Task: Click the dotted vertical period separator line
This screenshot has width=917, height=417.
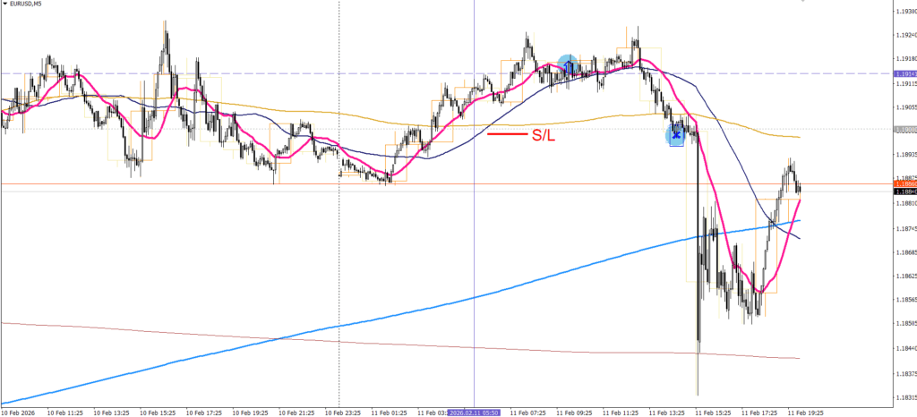Action: (x=339, y=268)
